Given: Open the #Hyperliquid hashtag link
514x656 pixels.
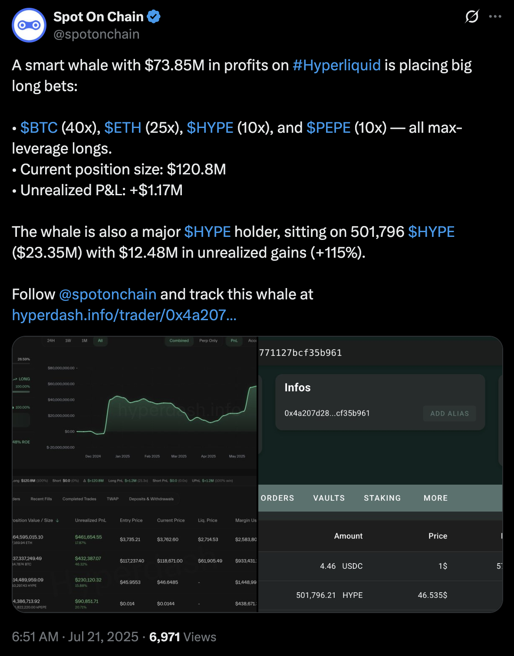Looking at the screenshot, I should (336, 65).
